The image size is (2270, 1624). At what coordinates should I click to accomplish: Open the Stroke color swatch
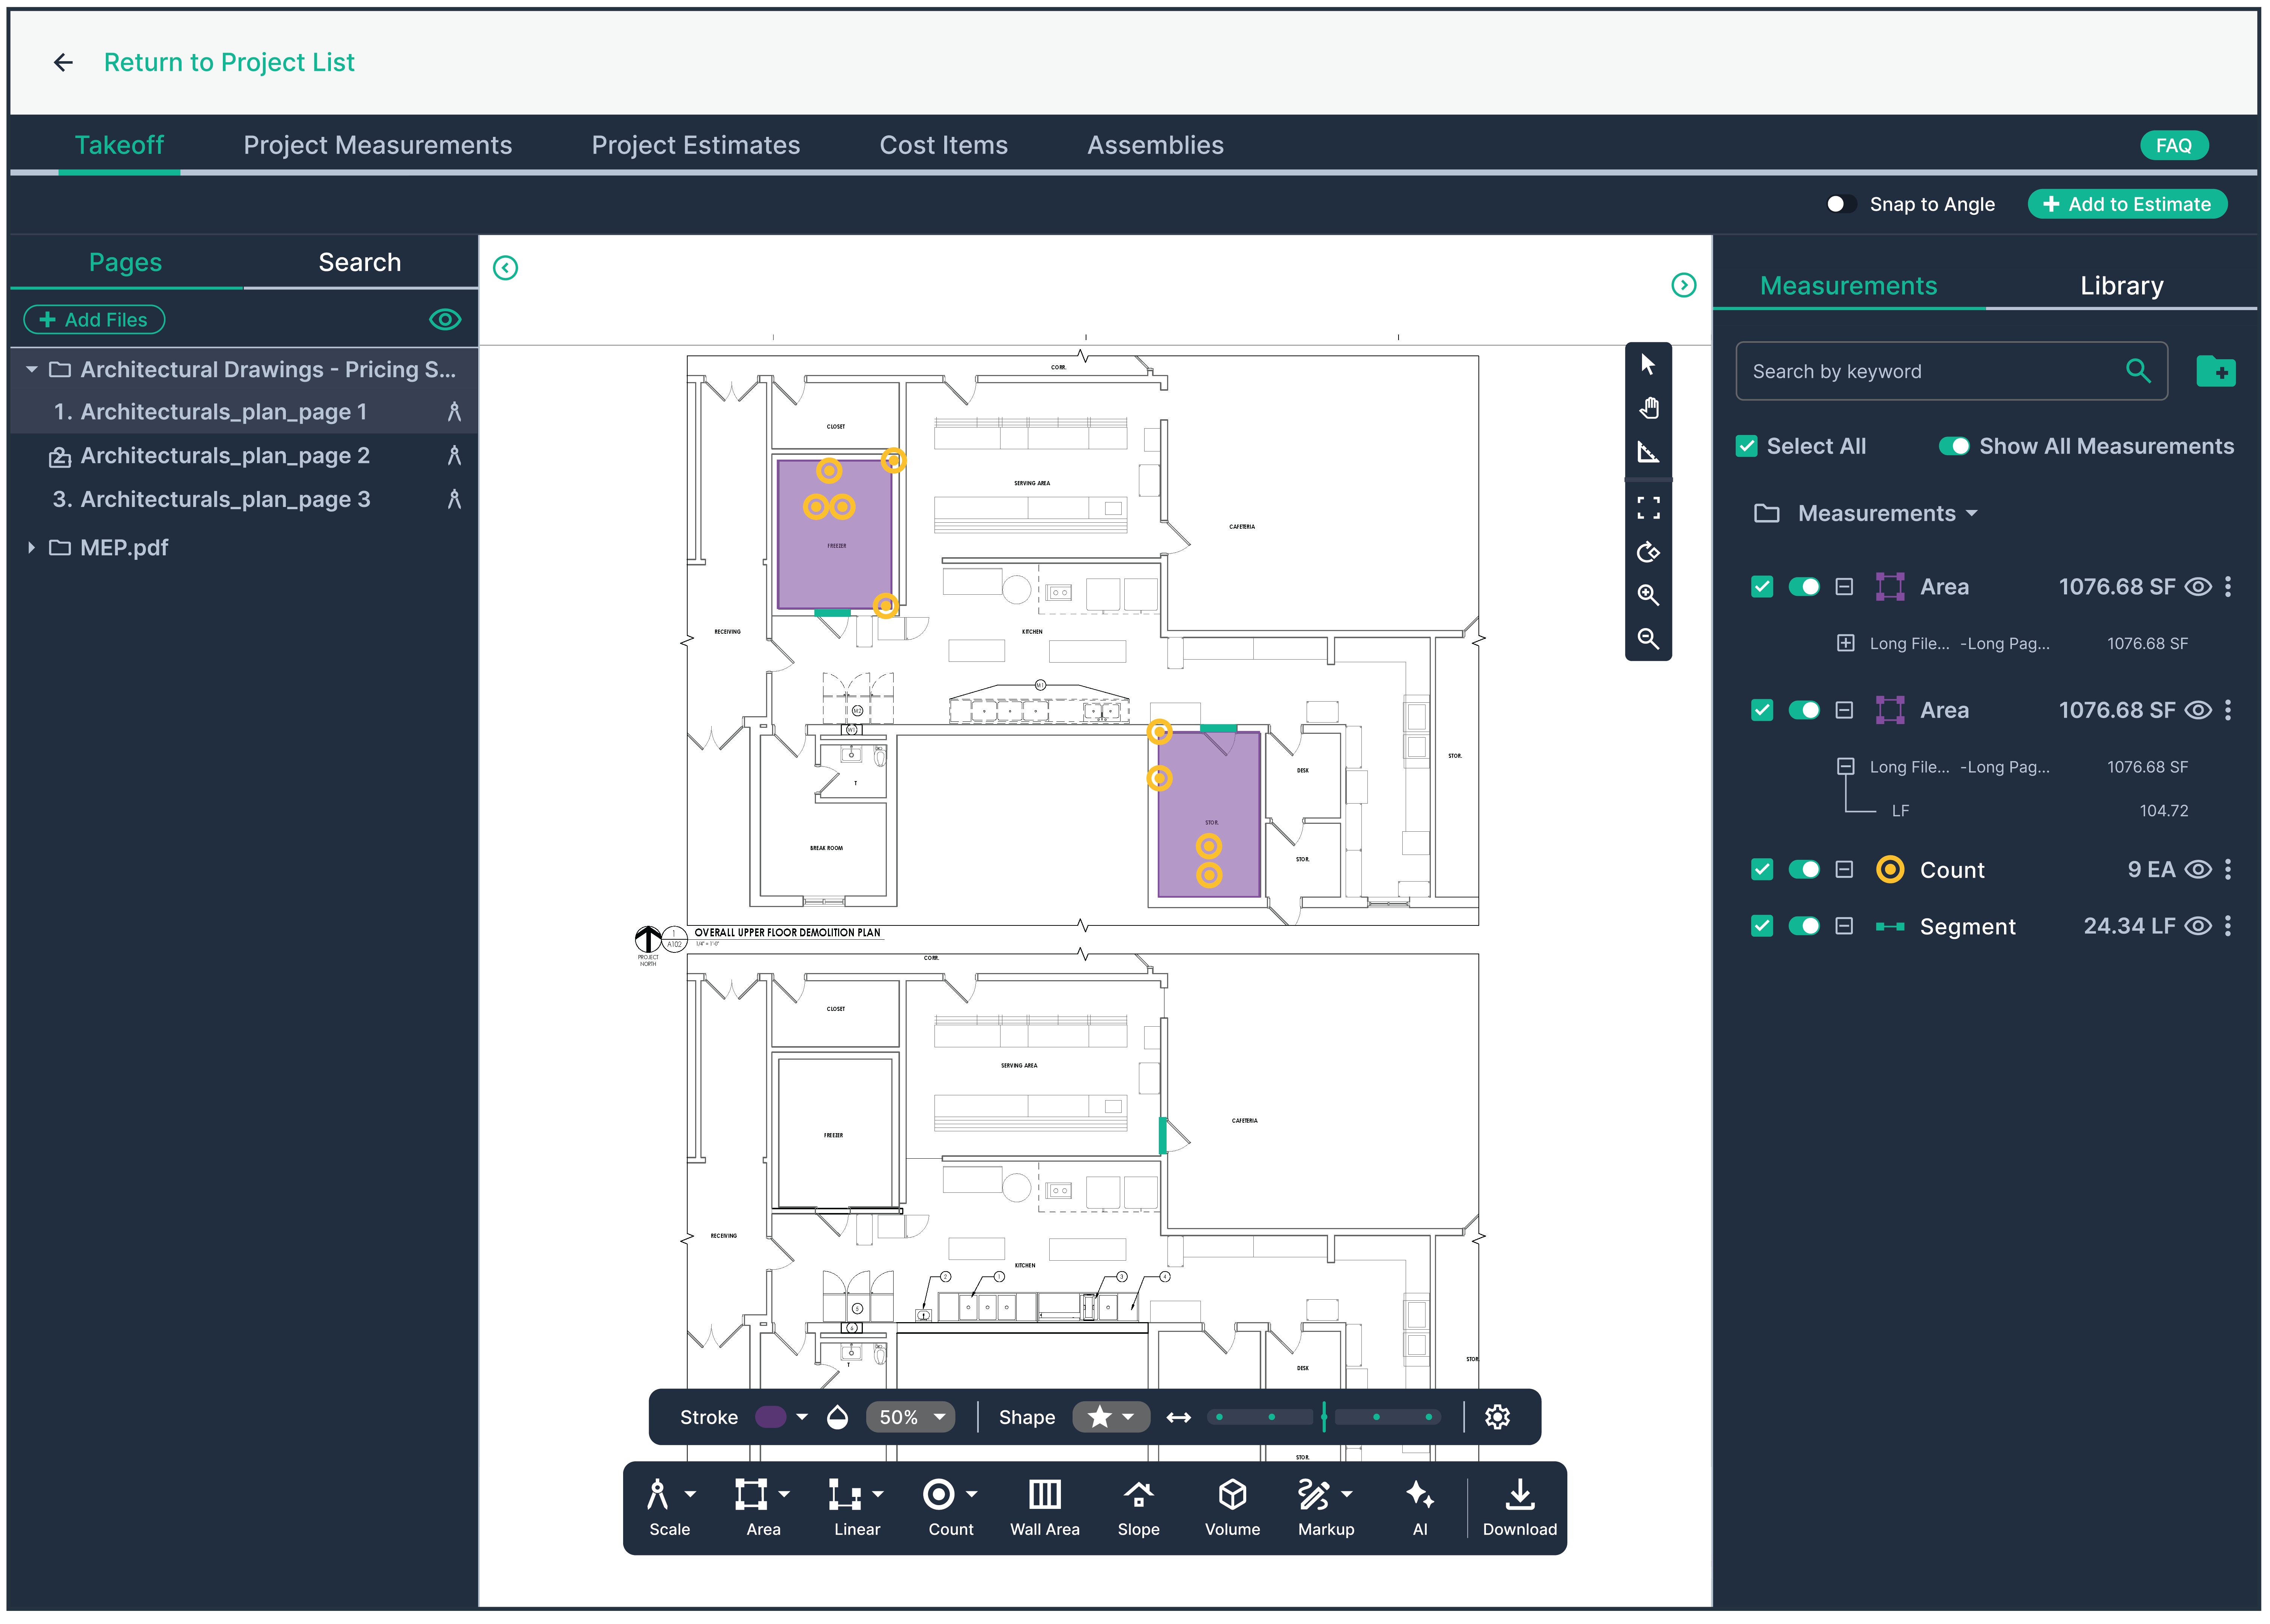point(770,1417)
